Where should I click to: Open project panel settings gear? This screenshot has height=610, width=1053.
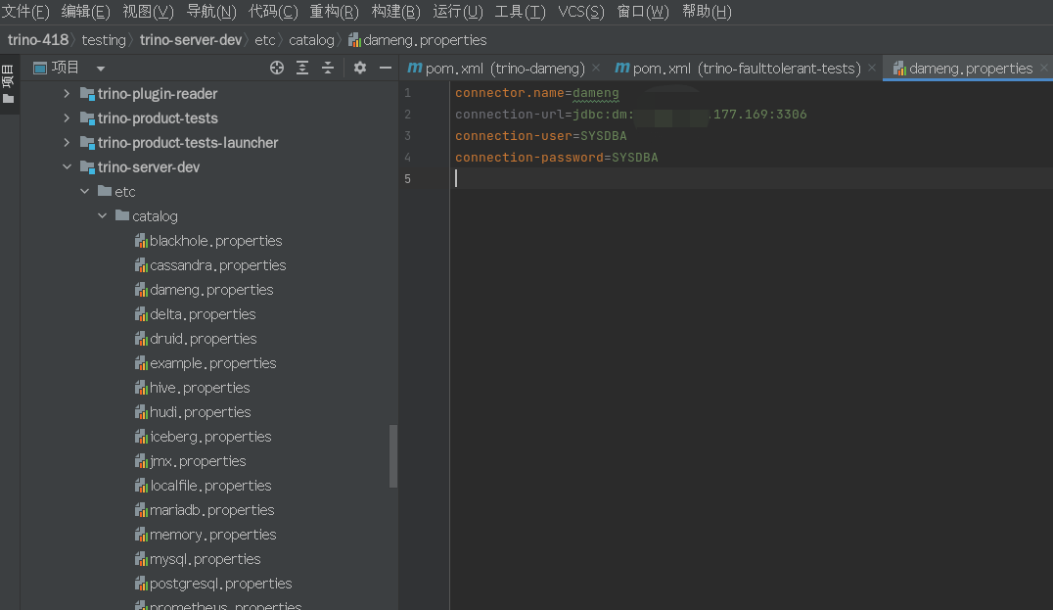[360, 68]
